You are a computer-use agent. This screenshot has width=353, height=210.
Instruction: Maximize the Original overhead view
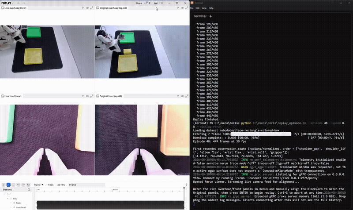pyautogui.click(x=187, y=8)
